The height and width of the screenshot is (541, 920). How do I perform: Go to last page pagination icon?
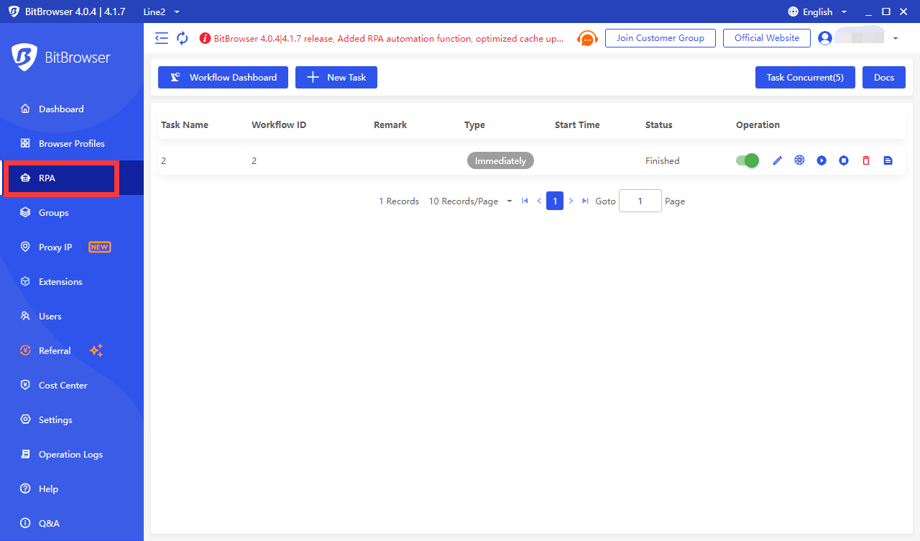585,201
